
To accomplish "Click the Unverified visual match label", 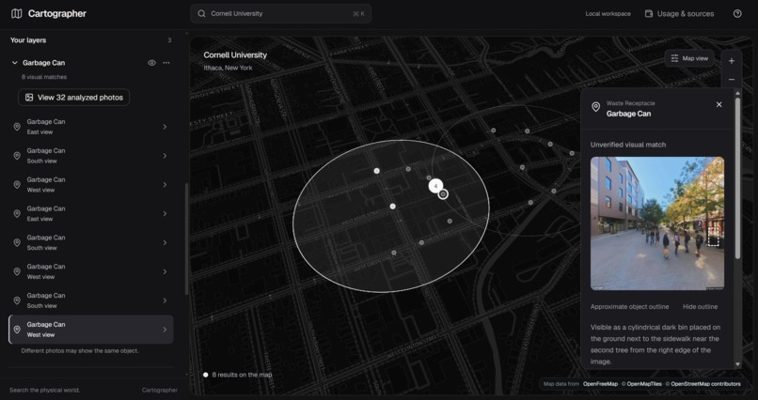I will 628,145.
